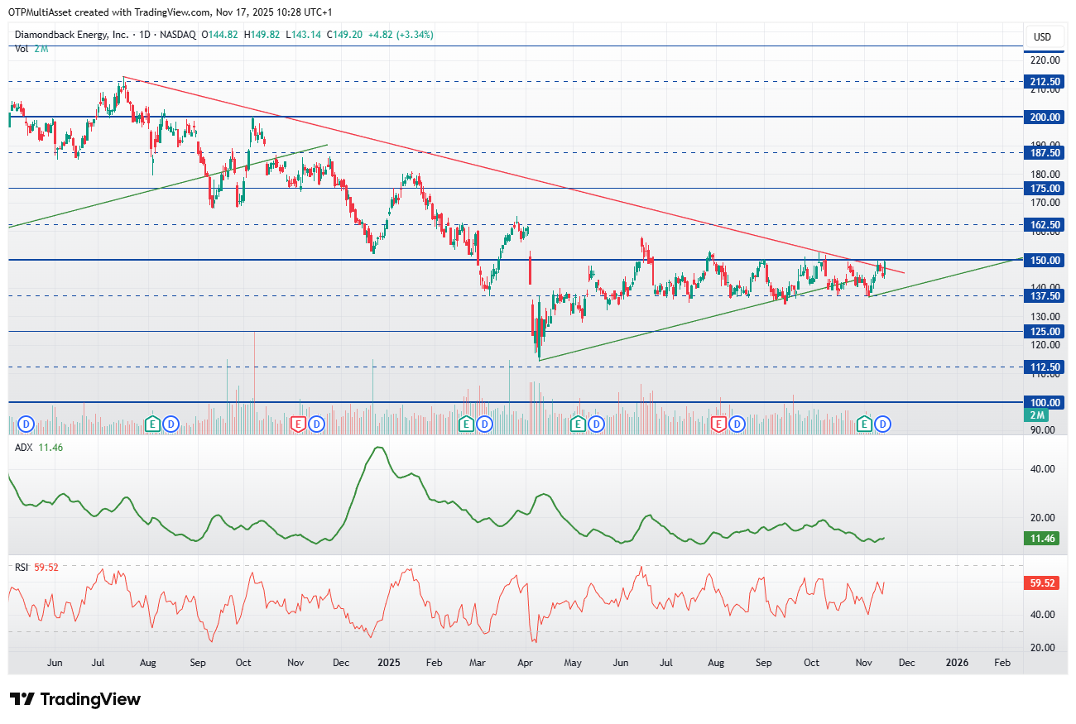This screenshot has height=724, width=1076.
Task: Click the Diamondback Energy, Inc. symbol title
Action: point(71,35)
